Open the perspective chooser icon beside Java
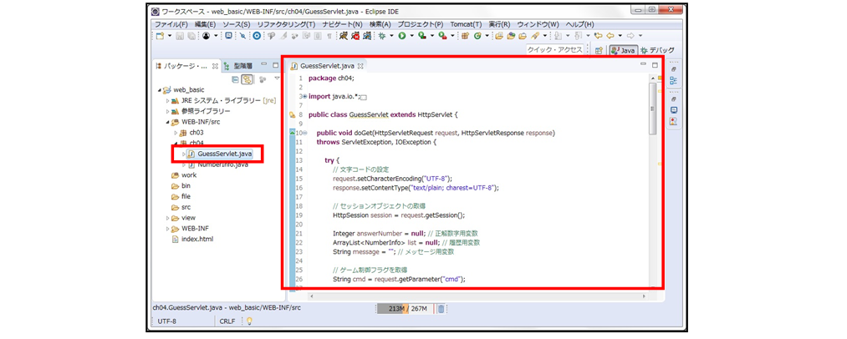 click(600, 51)
